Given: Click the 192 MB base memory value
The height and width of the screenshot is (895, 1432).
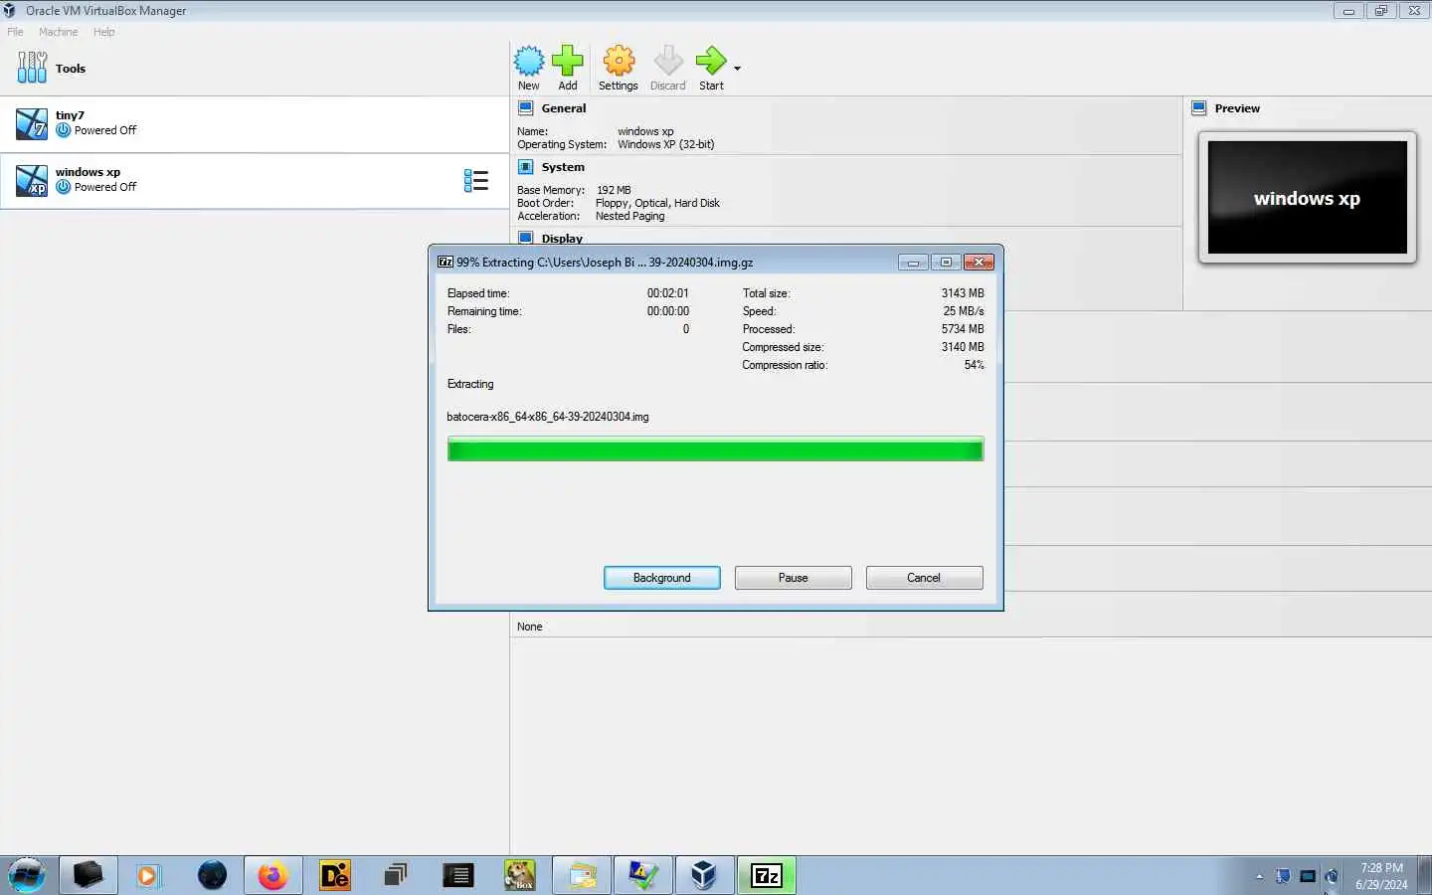Looking at the screenshot, I should pos(614,190).
